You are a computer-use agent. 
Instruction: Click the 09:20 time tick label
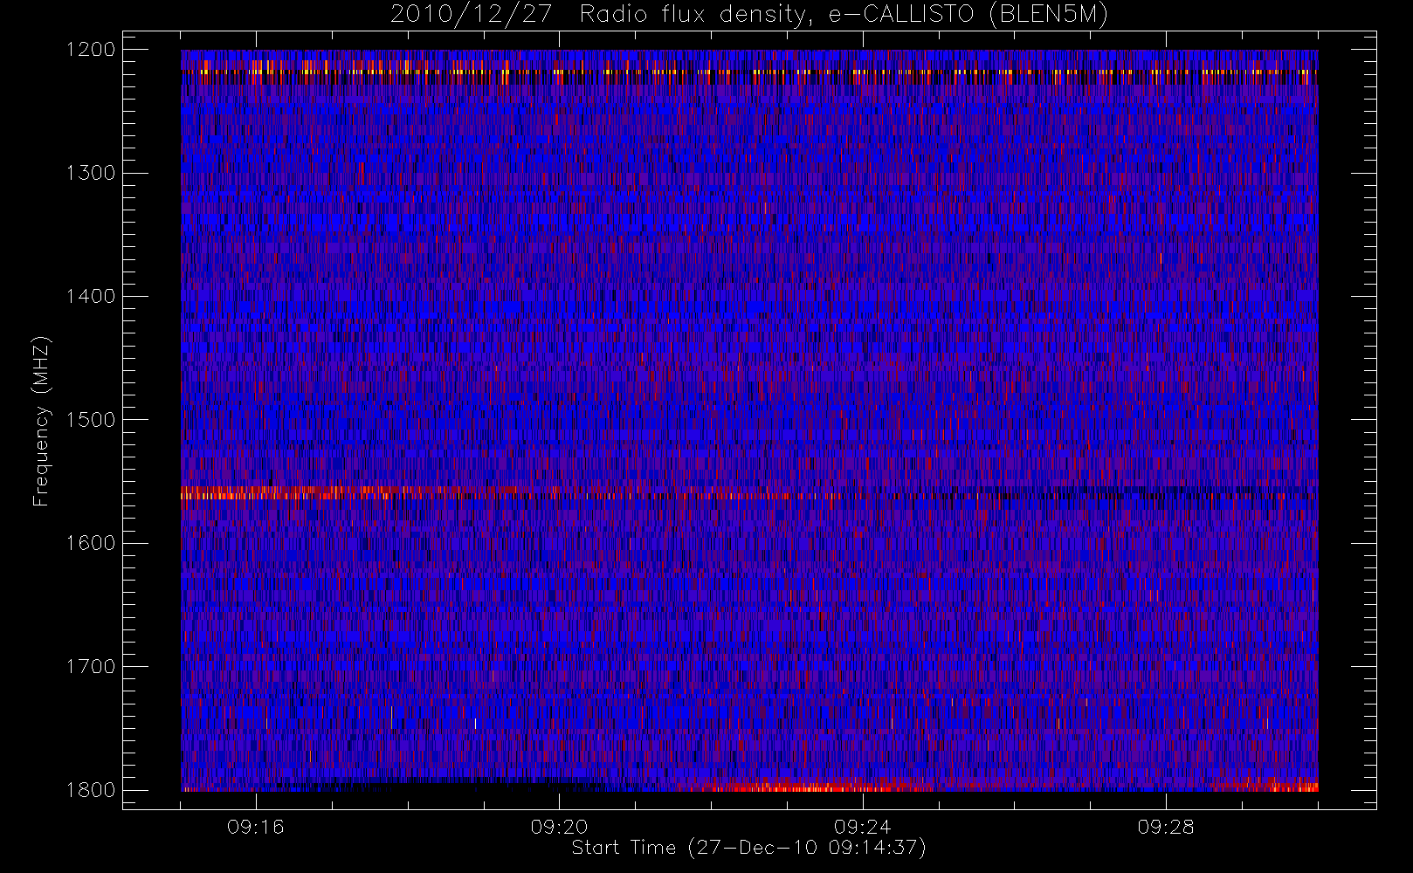(x=559, y=827)
